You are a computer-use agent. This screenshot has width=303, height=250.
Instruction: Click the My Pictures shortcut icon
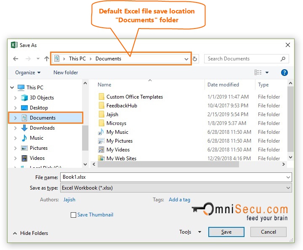pos(101,141)
